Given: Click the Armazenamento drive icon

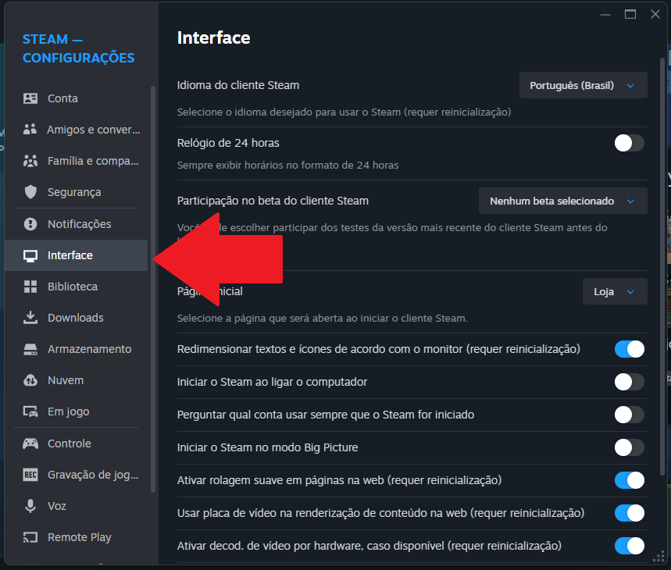Looking at the screenshot, I should [30, 349].
